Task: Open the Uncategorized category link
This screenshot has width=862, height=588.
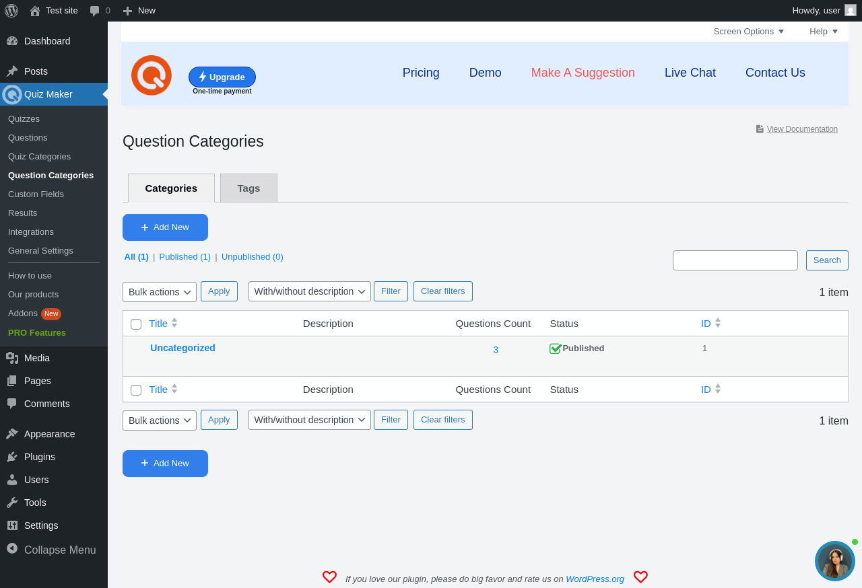Action: (x=183, y=348)
